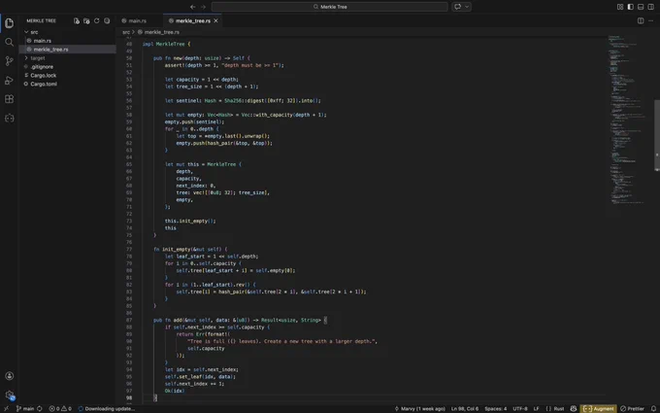This screenshot has width=660, height=413.
Task: Click the breadcrumb chevron after src
Action: click(133, 32)
